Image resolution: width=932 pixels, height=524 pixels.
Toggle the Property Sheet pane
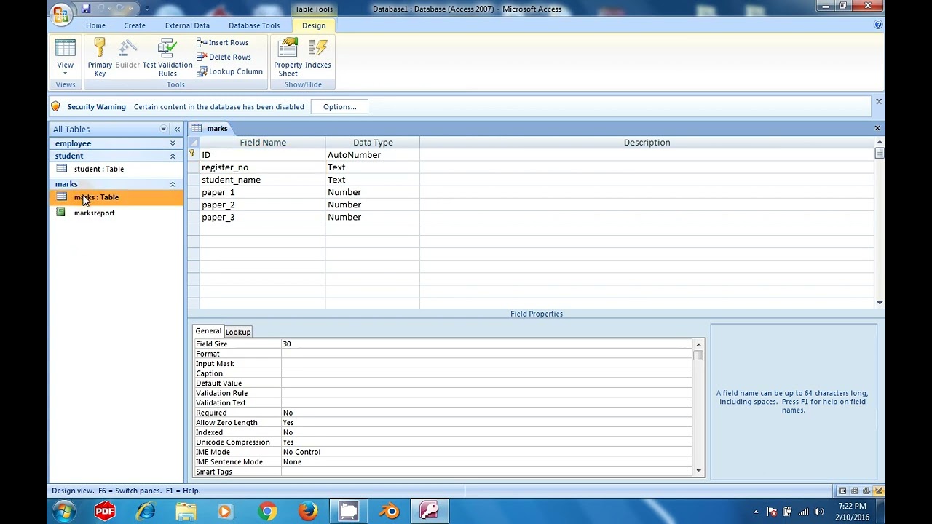[x=288, y=58]
